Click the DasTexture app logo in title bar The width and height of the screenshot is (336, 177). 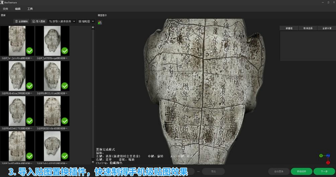[2, 3]
